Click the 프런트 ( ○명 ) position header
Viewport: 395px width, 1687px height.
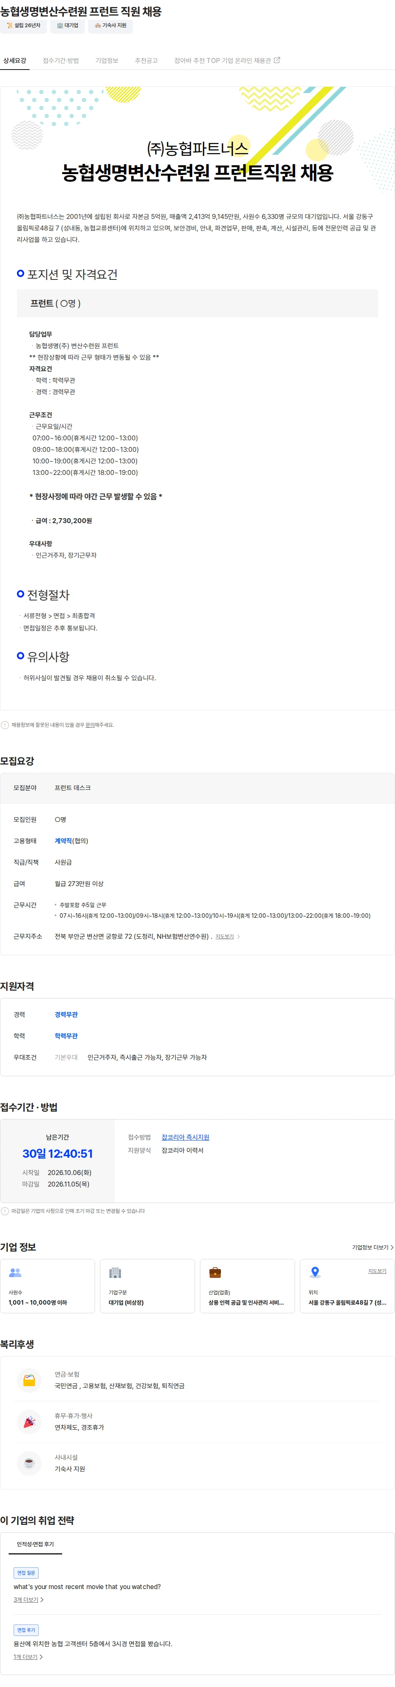pos(197,303)
